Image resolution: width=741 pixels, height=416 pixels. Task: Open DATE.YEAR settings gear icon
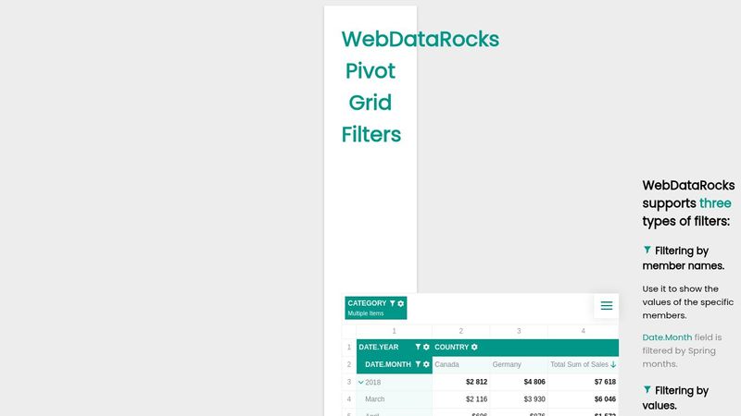tap(426, 347)
